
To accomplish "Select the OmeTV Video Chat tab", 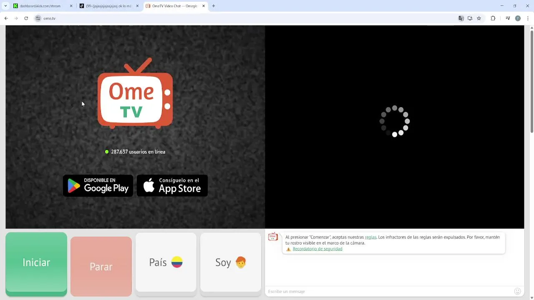I will click(175, 6).
